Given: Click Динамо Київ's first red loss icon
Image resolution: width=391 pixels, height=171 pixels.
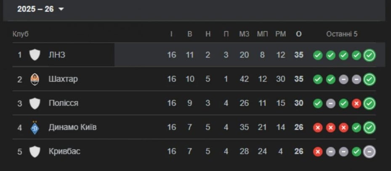Looking at the screenshot, I should [318, 128].
